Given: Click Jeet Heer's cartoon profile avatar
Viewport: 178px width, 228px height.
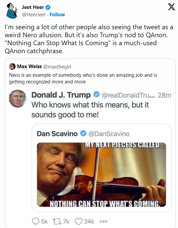Looking at the screenshot, I should click(x=12, y=11).
